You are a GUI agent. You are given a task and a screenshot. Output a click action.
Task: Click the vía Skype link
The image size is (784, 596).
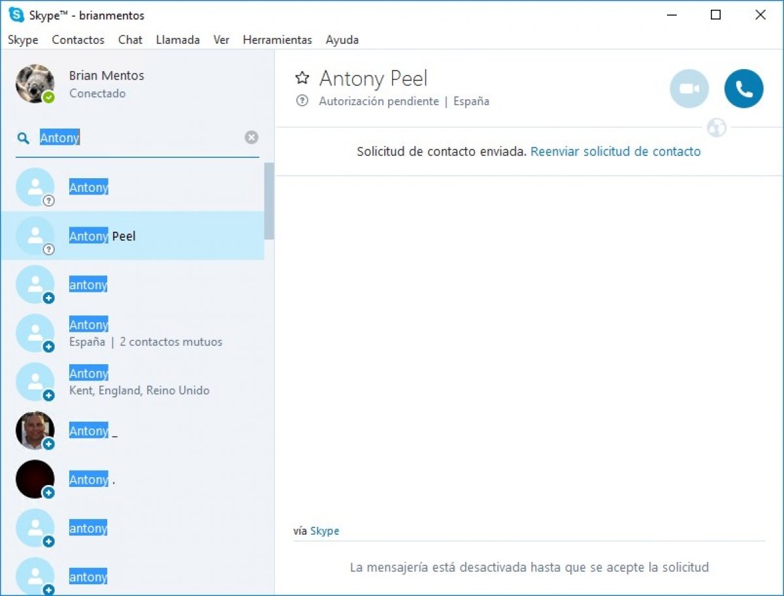325,531
